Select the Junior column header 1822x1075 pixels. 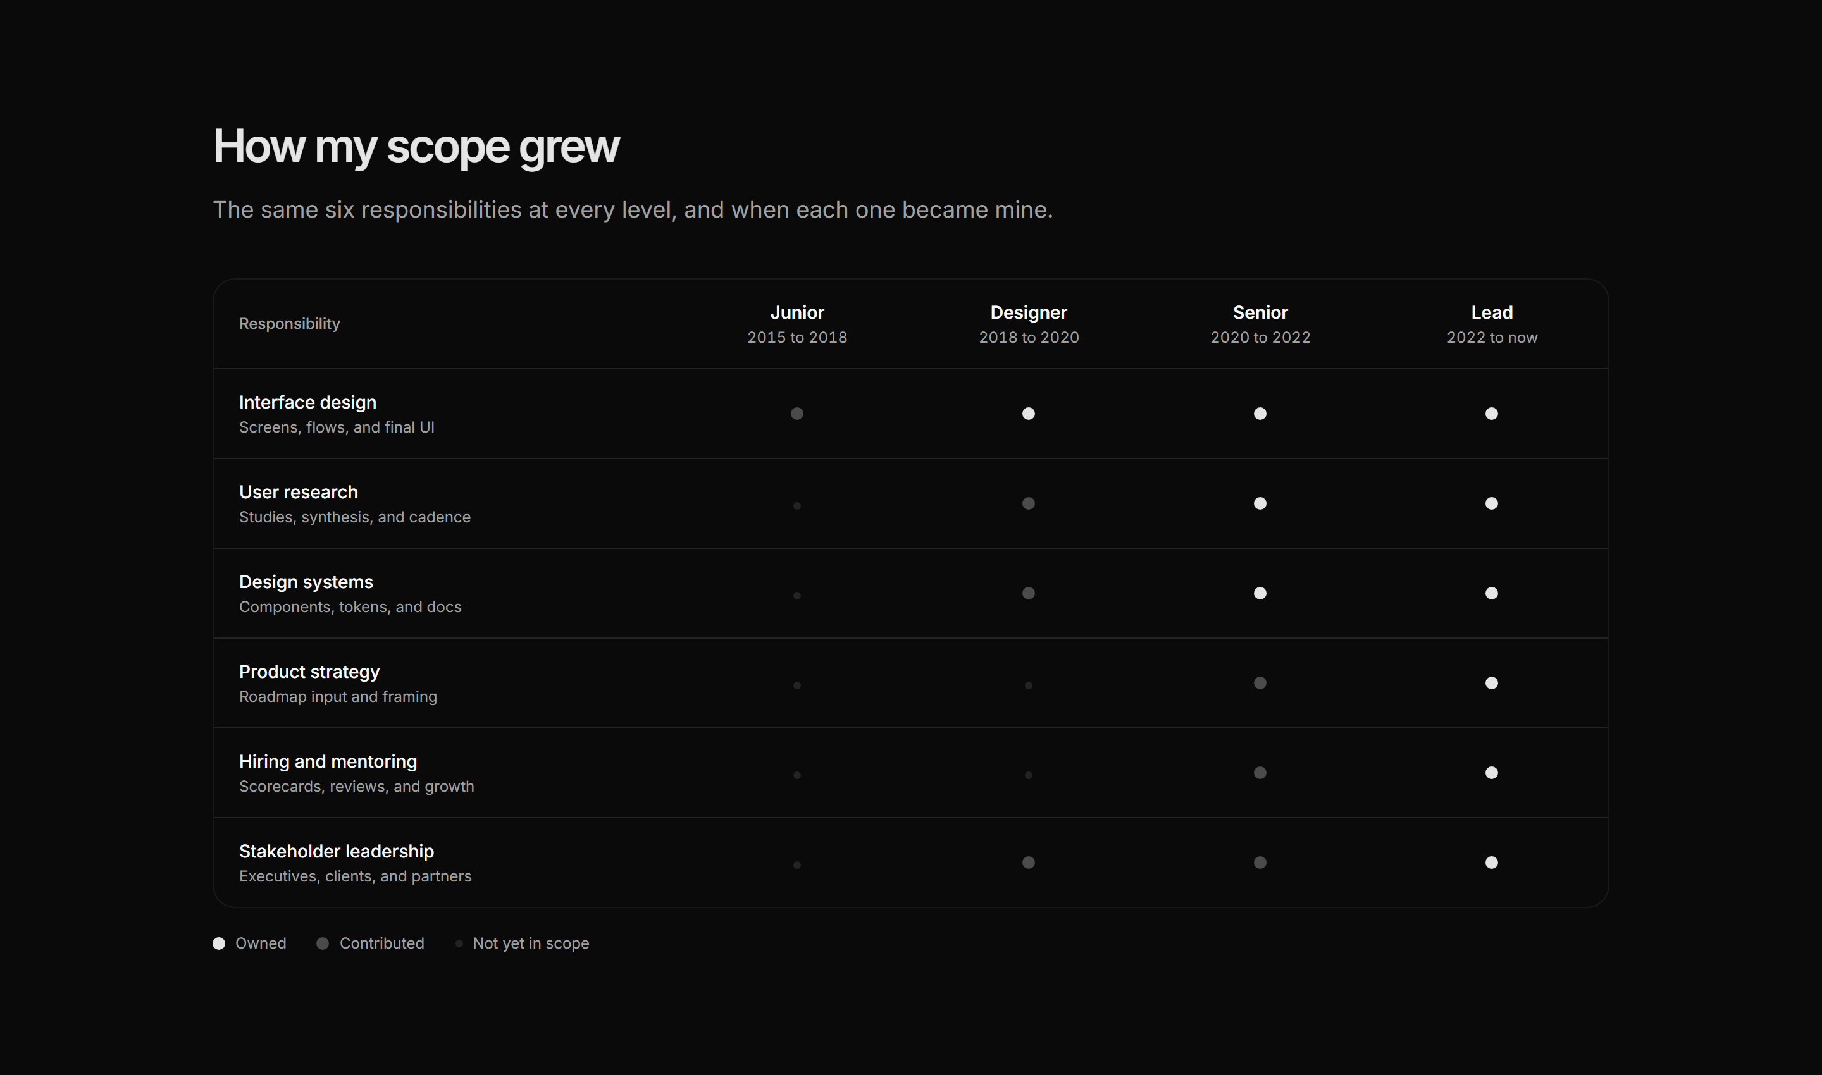pos(797,324)
